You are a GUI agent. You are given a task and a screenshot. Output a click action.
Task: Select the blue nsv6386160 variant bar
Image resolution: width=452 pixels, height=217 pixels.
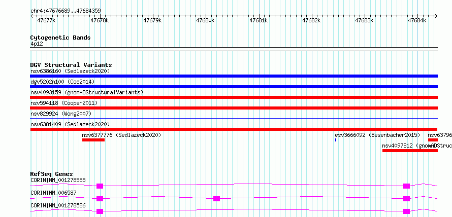[x=234, y=76]
